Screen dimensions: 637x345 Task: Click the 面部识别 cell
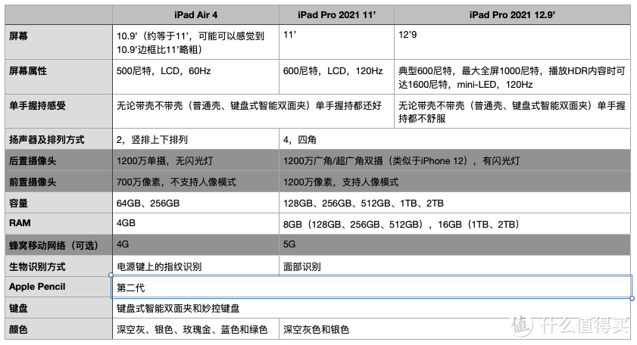[455, 266]
